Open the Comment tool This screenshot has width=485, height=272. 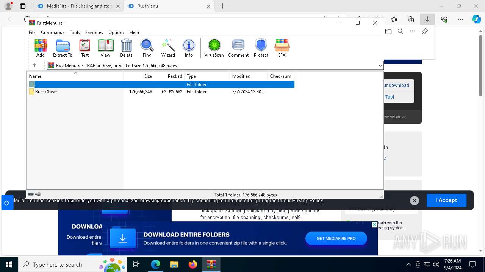238,48
